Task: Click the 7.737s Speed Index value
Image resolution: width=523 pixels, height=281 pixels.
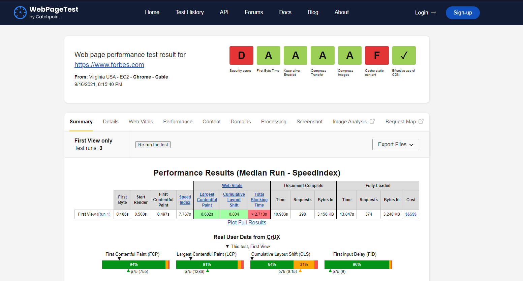Action: coord(185,214)
